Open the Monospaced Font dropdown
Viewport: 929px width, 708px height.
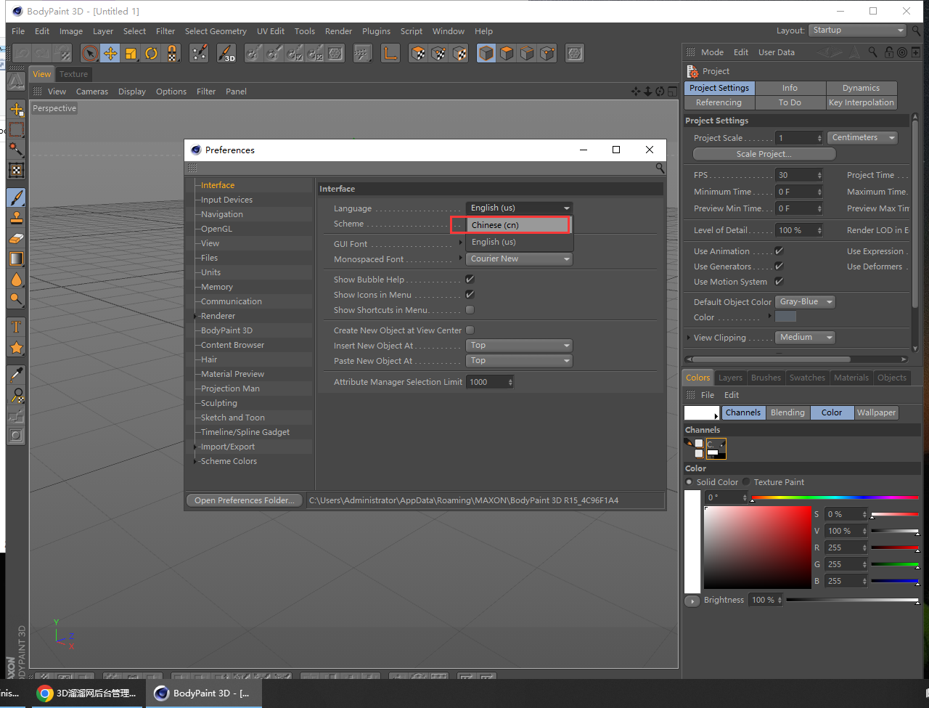point(519,259)
